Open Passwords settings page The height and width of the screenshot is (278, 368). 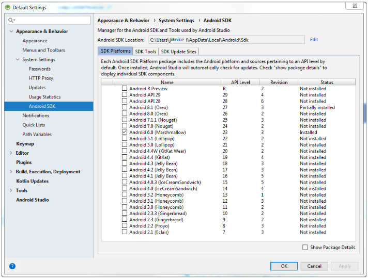pos(39,69)
